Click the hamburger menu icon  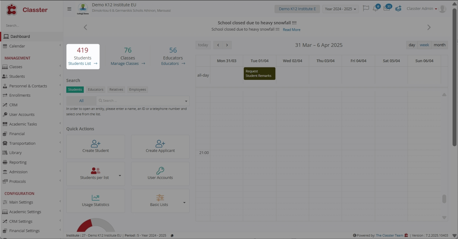69,9
